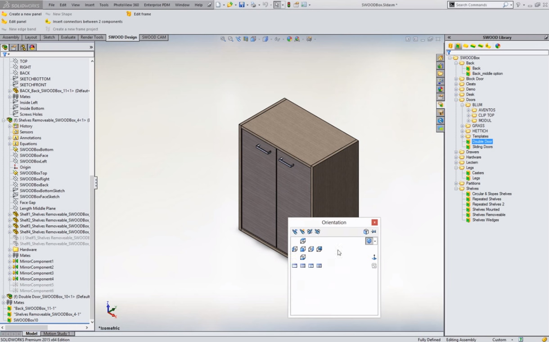
Task: Expand the Drawers folder in SWOOD Library
Action: 456,152
